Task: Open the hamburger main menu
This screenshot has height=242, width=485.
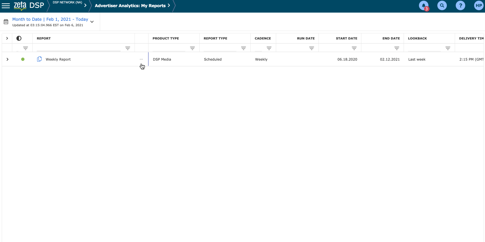Action: point(6,6)
